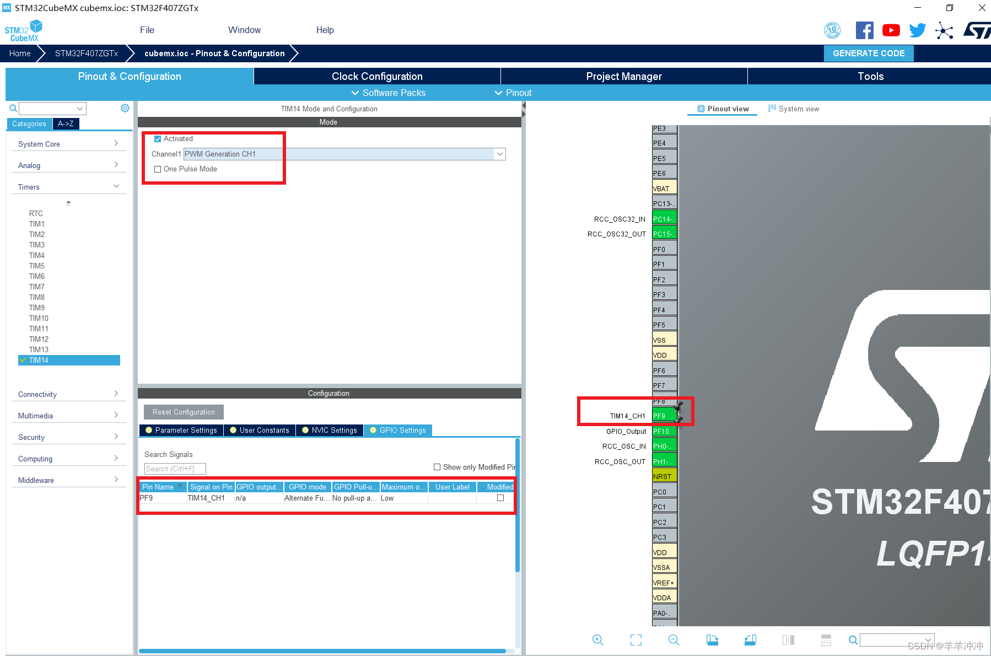The width and height of the screenshot is (991, 656).
Task: Click STM32F407ZGTx breadcrumb
Action: [x=87, y=53]
